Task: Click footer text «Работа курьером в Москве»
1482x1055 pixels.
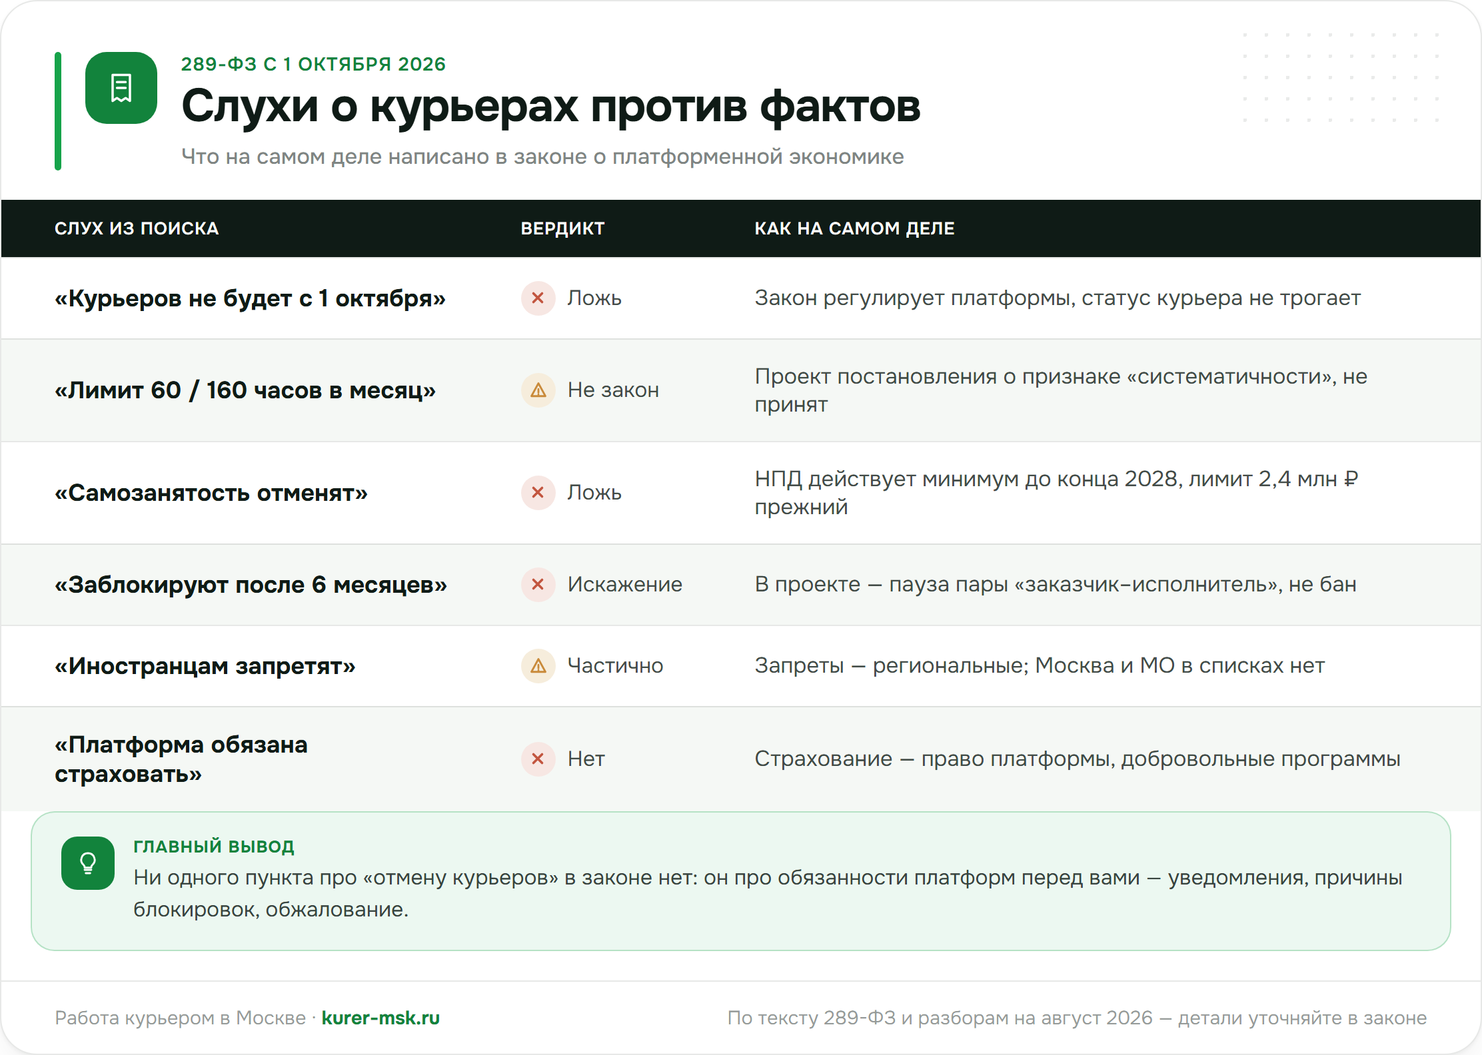Action: pyautogui.click(x=180, y=1018)
